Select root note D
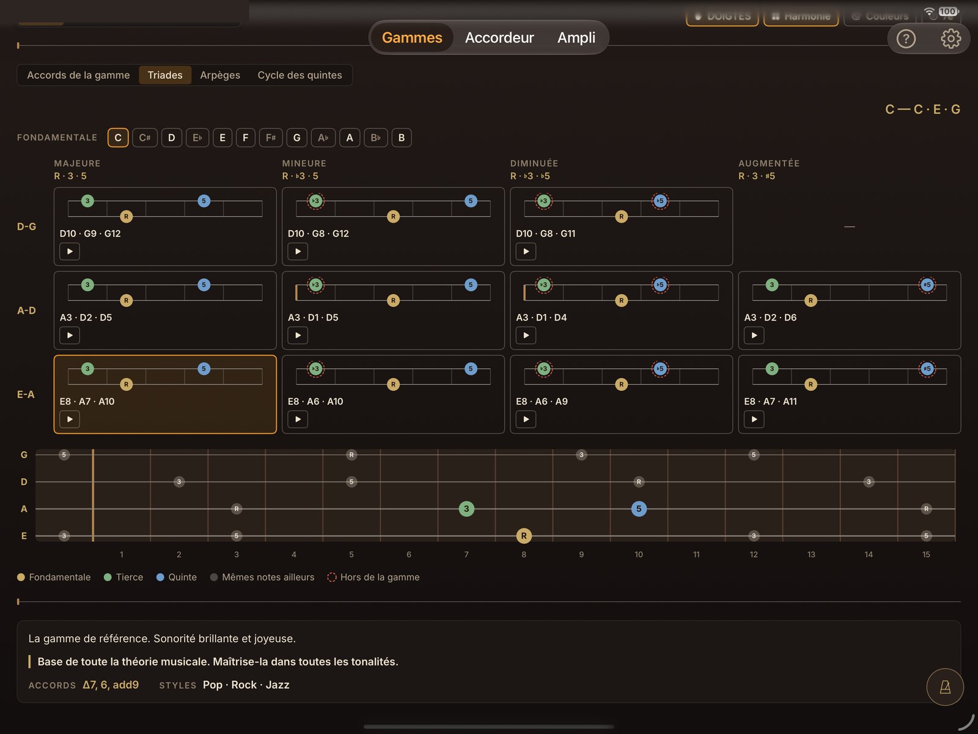978x734 pixels. 172,138
